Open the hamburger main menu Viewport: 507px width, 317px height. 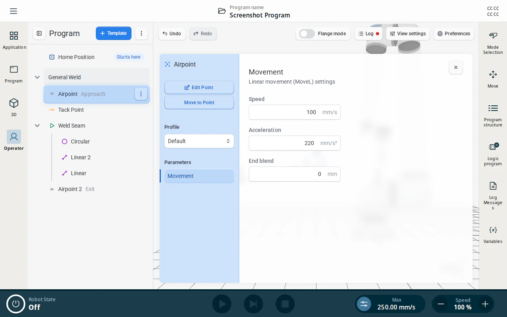[13, 11]
